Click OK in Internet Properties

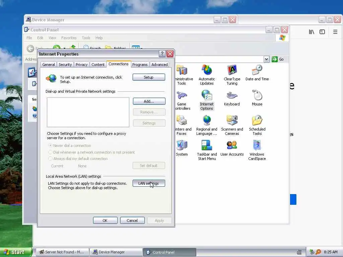coord(105,220)
